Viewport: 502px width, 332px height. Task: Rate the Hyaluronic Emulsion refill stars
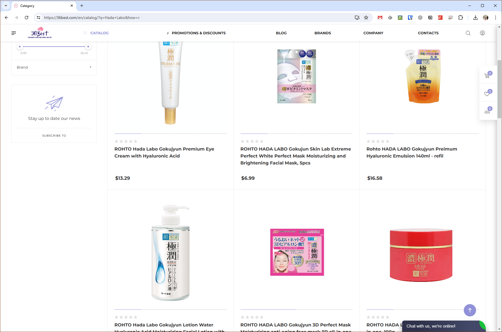tap(378, 141)
